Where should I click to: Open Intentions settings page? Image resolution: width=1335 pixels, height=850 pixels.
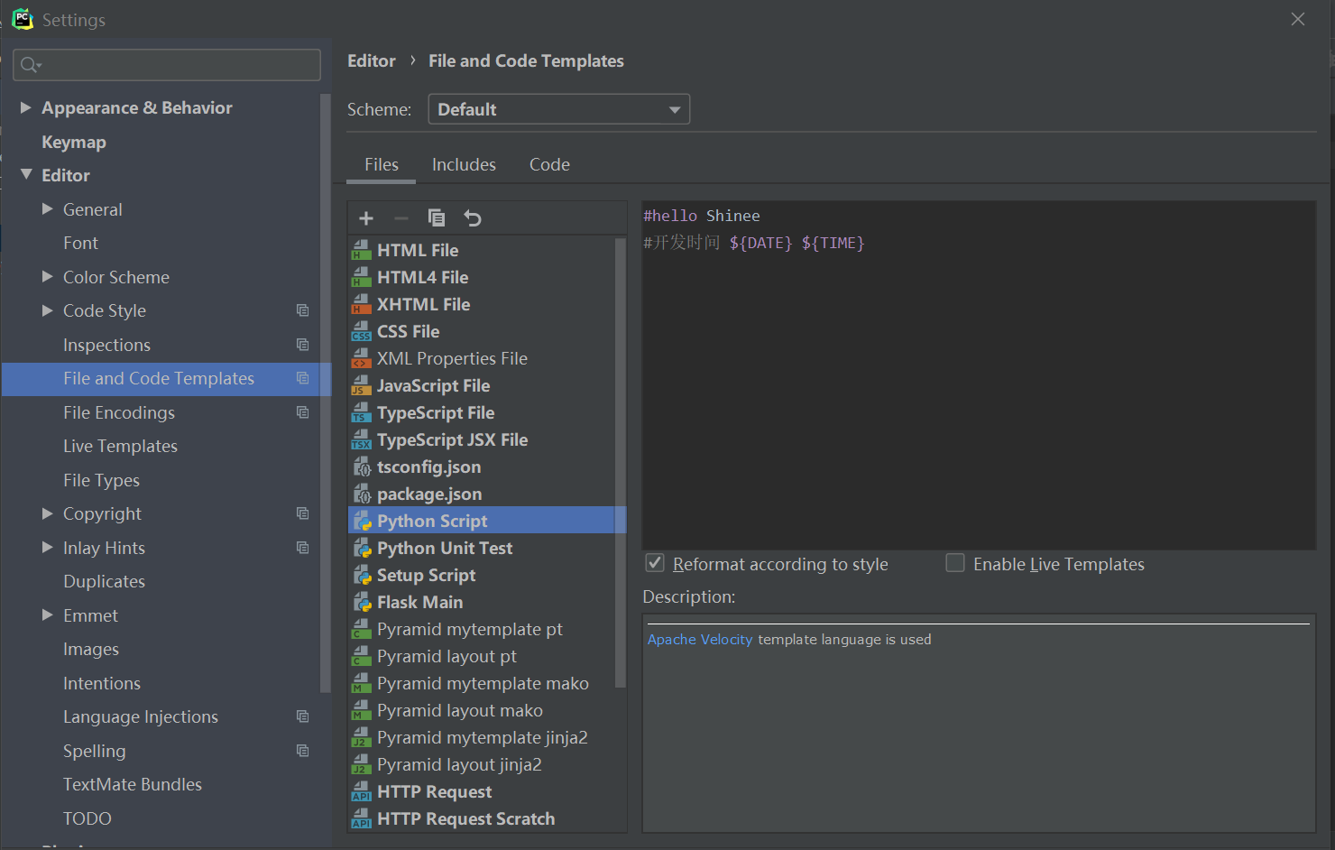coord(102,683)
